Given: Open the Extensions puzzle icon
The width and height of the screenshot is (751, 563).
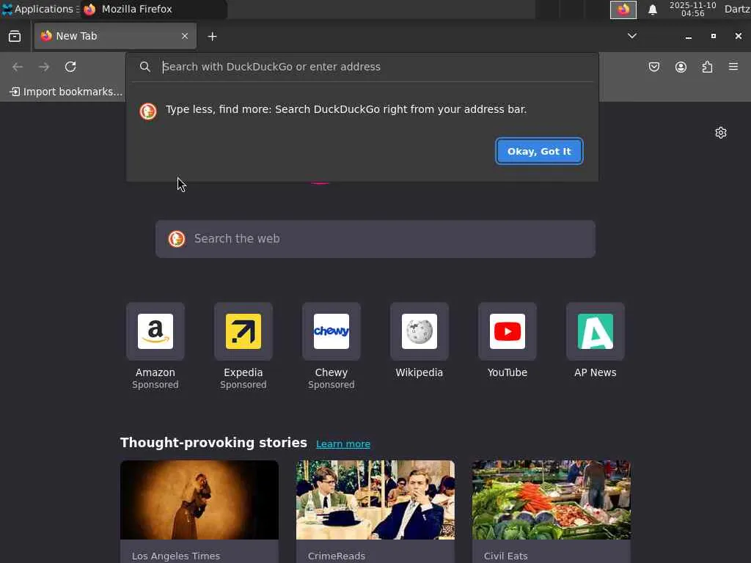Looking at the screenshot, I should click(x=707, y=67).
